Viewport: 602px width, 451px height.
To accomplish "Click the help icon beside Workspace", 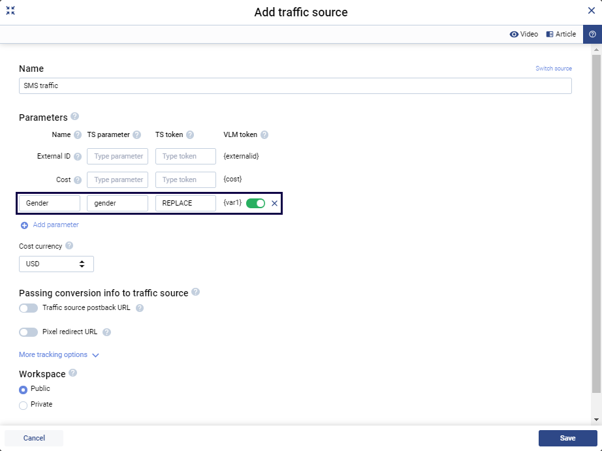I will click(x=71, y=373).
